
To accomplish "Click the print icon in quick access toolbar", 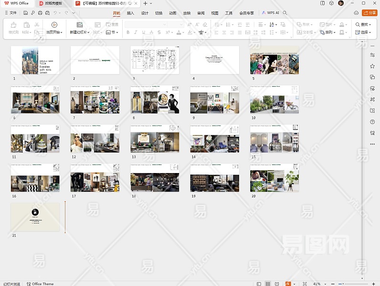I will [40, 13].
